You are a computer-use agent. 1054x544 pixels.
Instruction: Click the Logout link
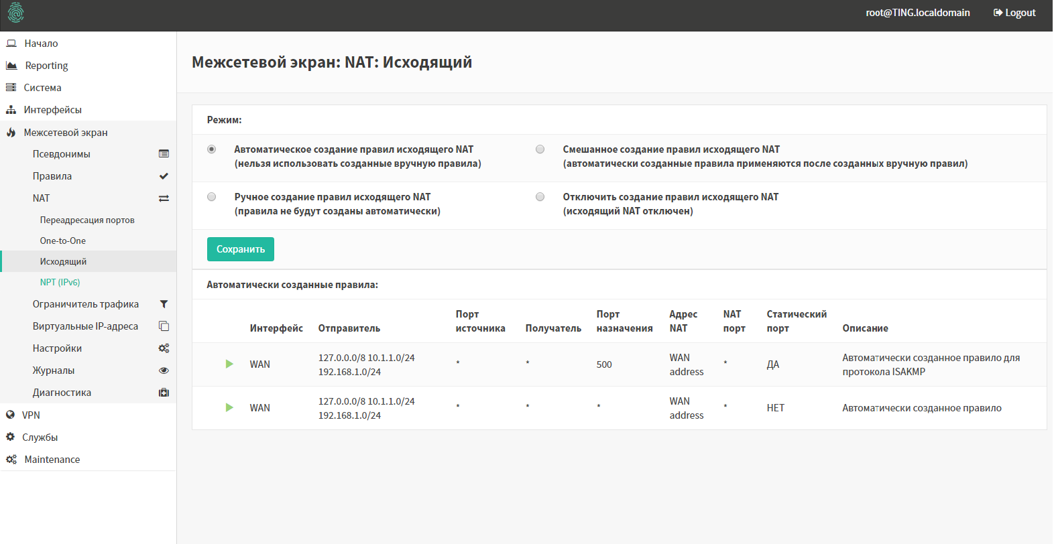tap(1014, 13)
